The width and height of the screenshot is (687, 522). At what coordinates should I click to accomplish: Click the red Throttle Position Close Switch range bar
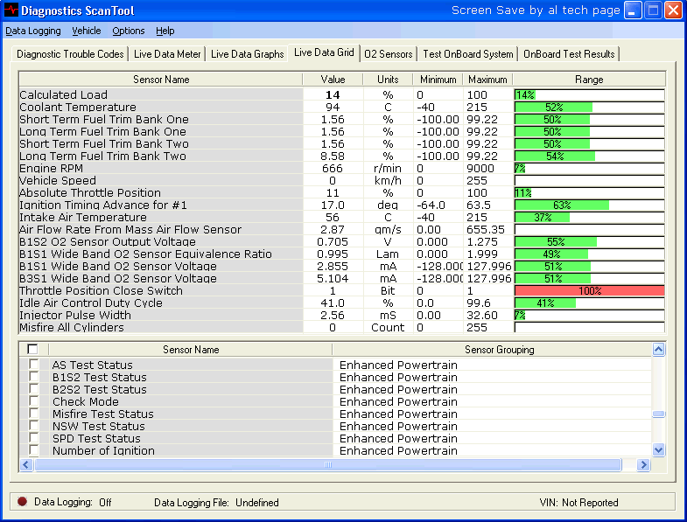coord(589,290)
